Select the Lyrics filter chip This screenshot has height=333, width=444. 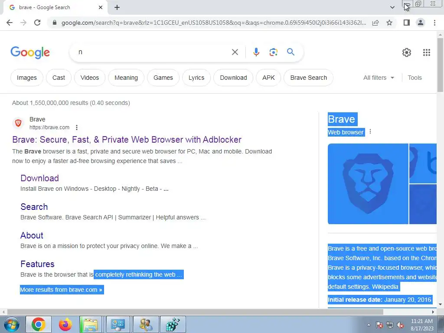pyautogui.click(x=196, y=78)
